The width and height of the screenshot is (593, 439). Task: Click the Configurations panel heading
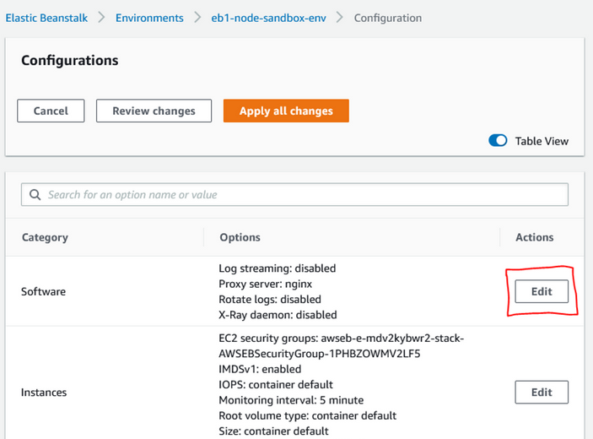point(69,61)
